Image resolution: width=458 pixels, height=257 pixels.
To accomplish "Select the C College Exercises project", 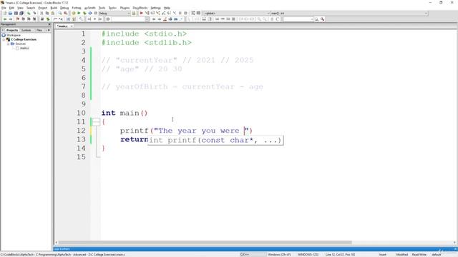I will point(24,39).
